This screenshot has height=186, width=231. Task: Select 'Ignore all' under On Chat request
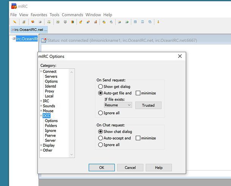click(x=100, y=145)
